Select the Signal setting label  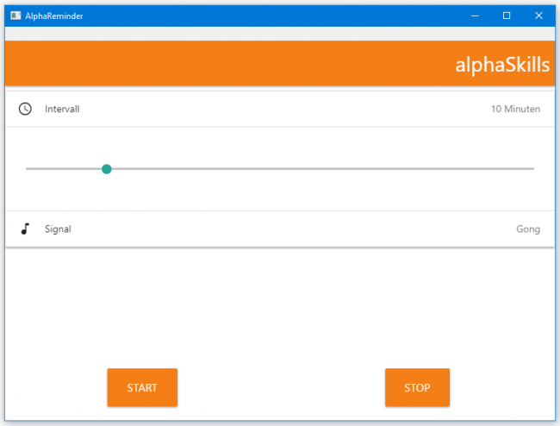[x=58, y=229]
